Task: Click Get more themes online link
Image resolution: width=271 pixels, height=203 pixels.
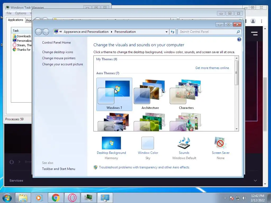Action: pos(212,68)
